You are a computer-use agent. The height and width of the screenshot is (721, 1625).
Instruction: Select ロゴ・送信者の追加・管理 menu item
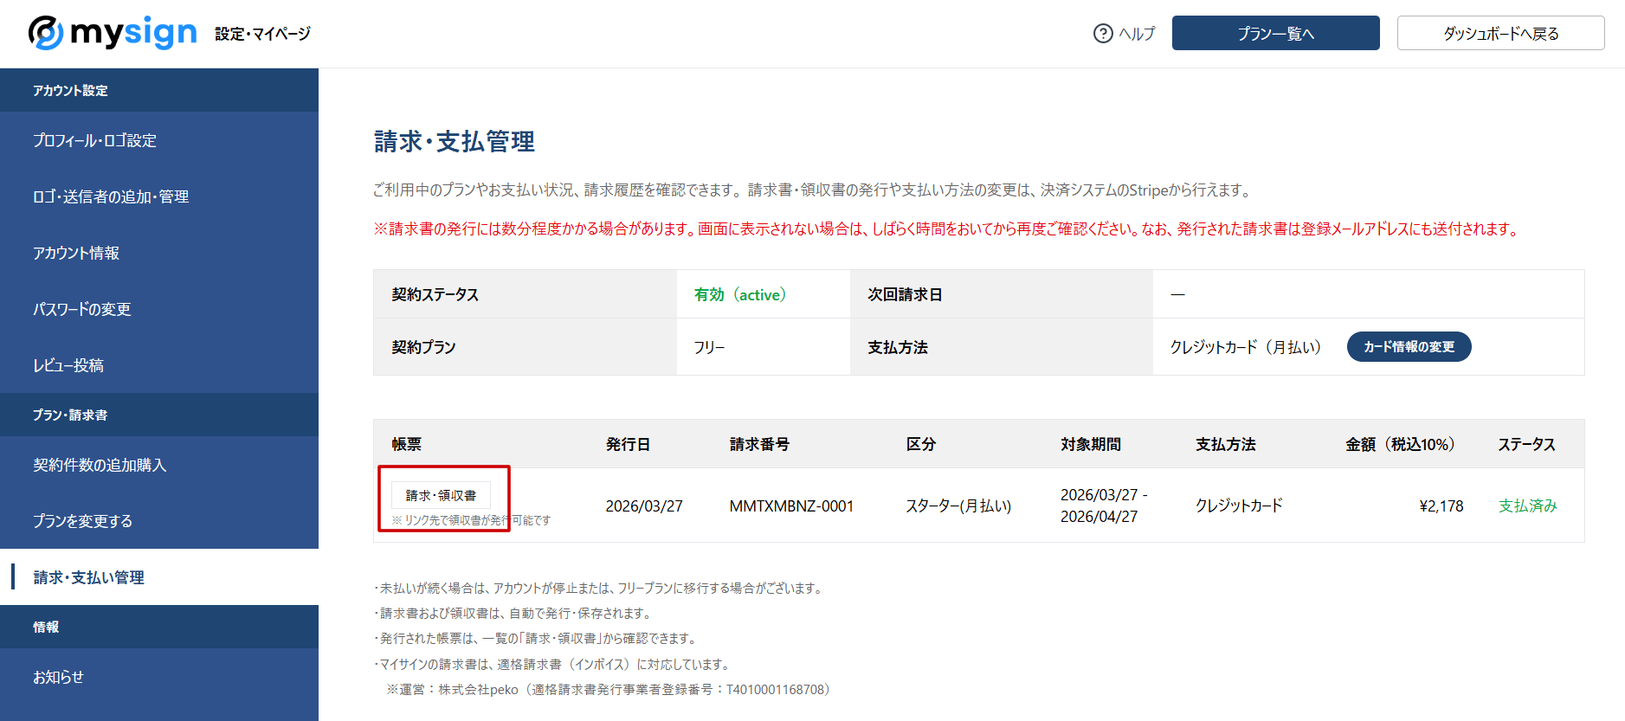159,196
